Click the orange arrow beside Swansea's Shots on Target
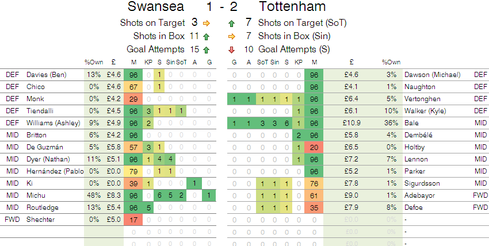Screen dimensions: 489x246 point(207,24)
